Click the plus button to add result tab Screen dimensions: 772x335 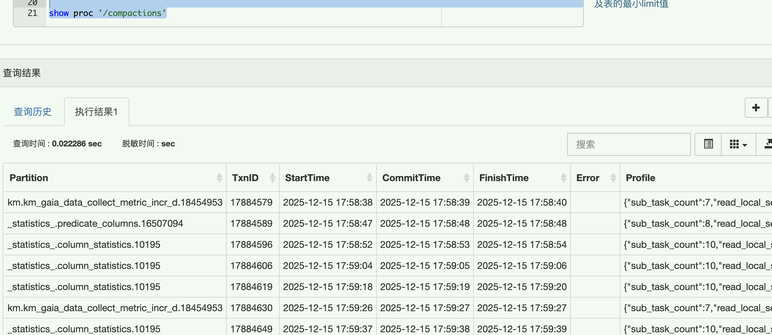[756, 108]
